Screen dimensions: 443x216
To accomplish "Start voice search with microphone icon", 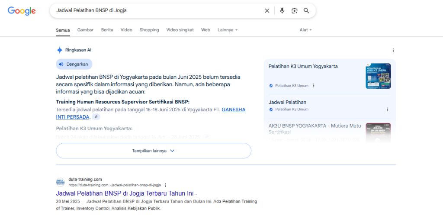I will tap(282, 11).
